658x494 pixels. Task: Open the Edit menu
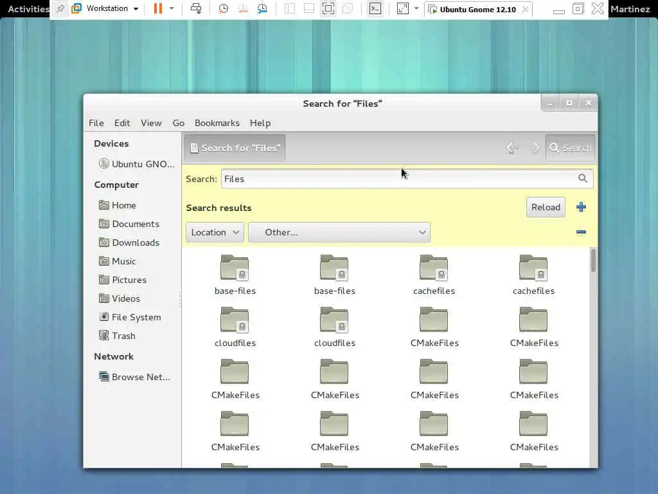point(122,123)
